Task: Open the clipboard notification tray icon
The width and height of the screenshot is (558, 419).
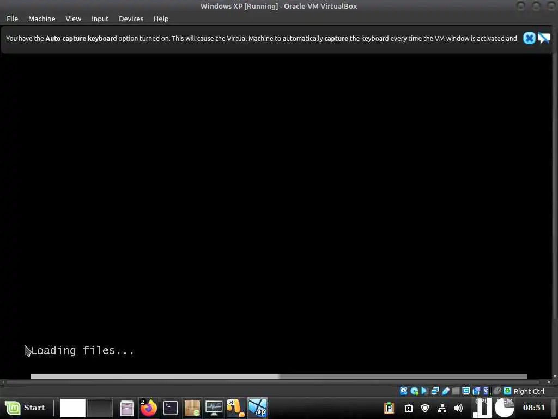Action: coord(409,408)
